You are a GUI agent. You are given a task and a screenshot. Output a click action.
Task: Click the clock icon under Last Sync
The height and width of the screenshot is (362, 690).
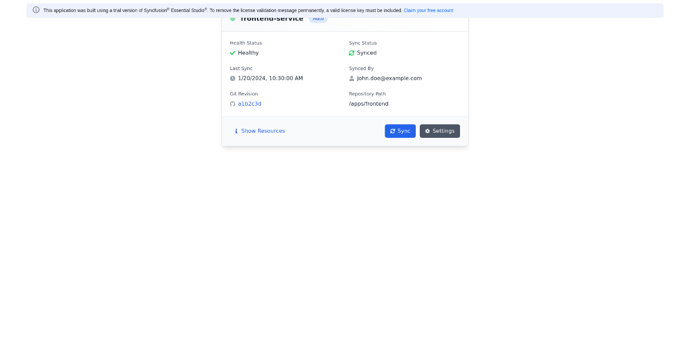tap(232, 78)
